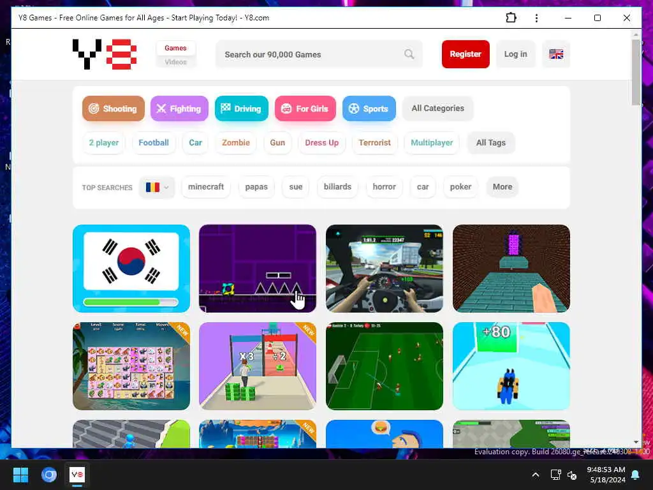Click the Y8 logo

click(105, 54)
